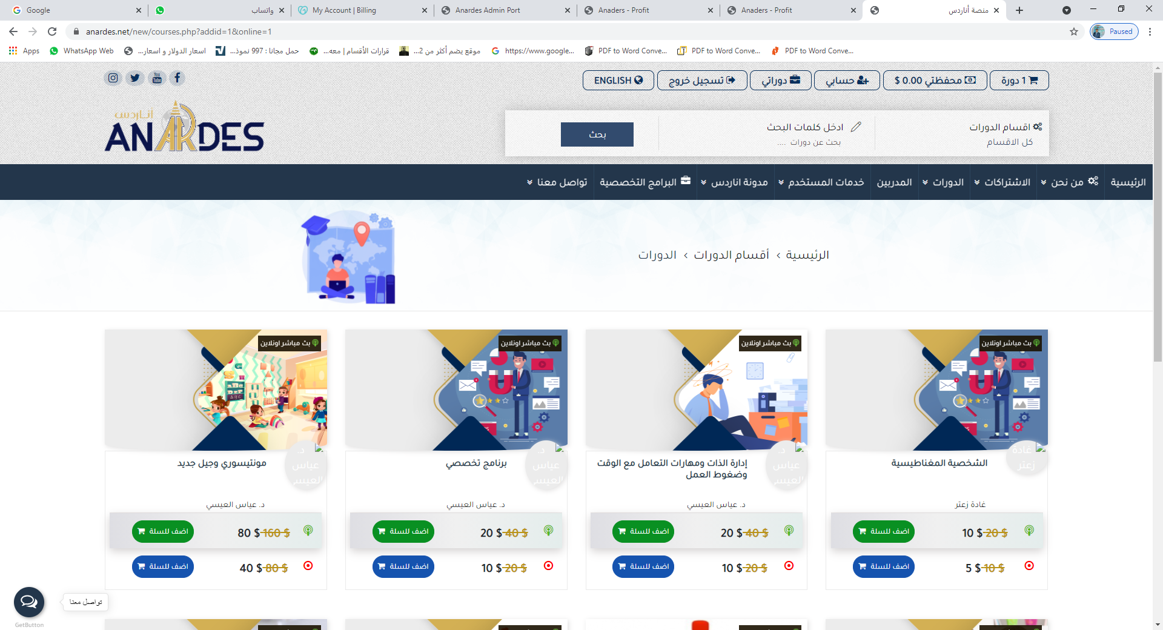The image size is (1163, 630).
Task: Open the المدربين menu item
Action: pos(894,182)
